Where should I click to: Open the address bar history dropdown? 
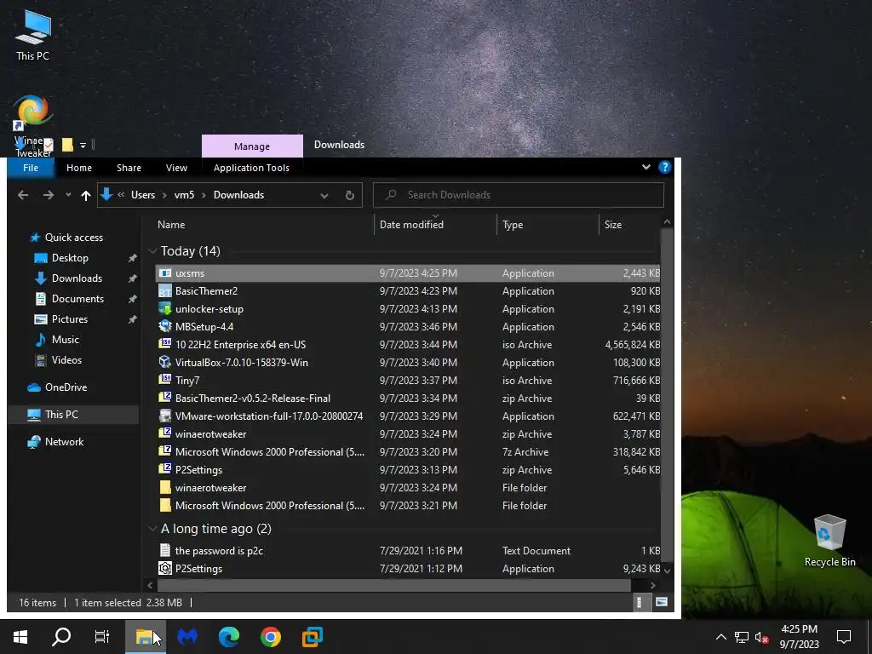coord(324,195)
